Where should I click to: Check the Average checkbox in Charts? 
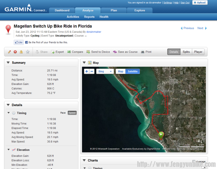(x=194, y=161)
